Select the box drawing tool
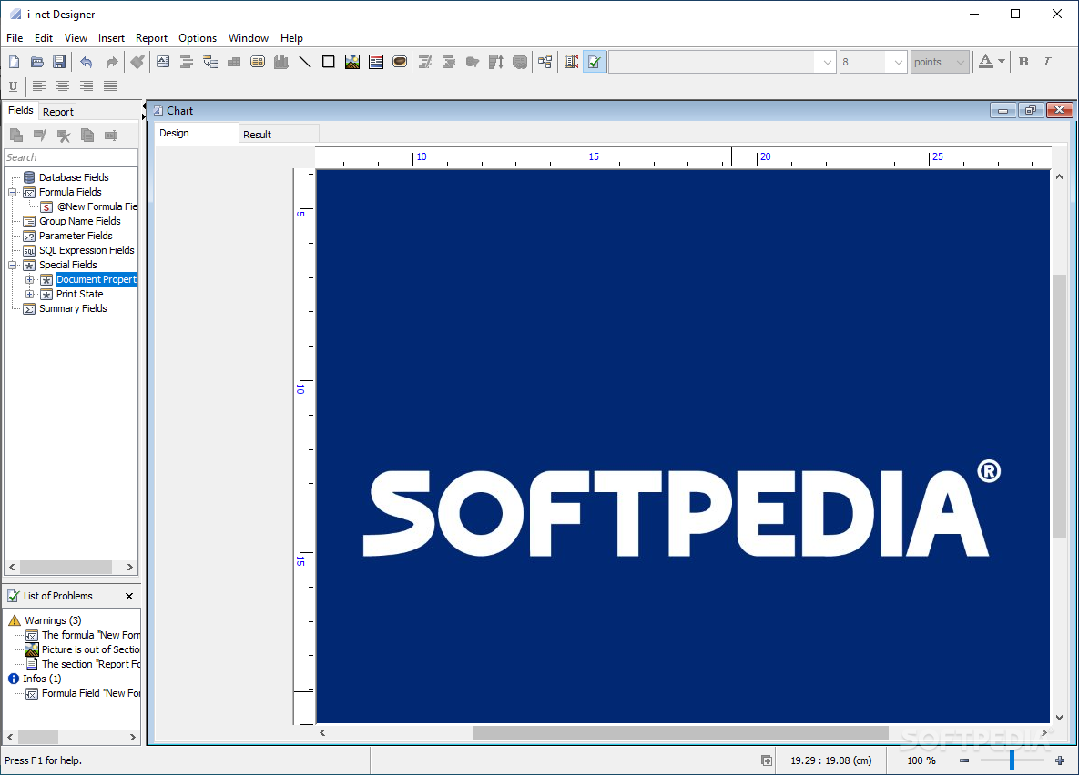The image size is (1079, 775). (x=328, y=62)
